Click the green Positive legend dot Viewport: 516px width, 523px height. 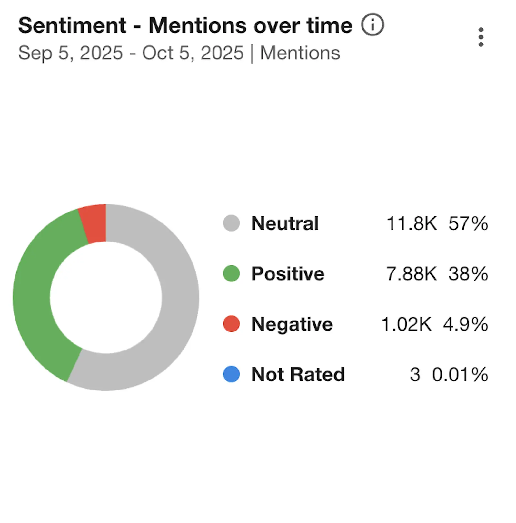[x=231, y=274]
